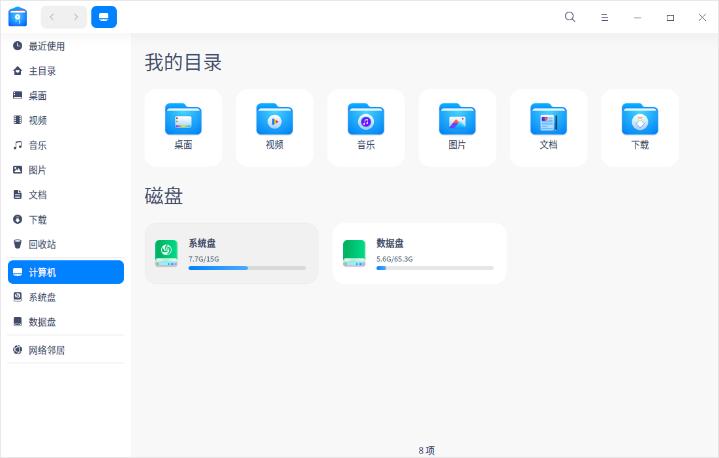The height and width of the screenshot is (458, 719).
Task: Open the 数据盘 disk
Action: click(x=419, y=253)
